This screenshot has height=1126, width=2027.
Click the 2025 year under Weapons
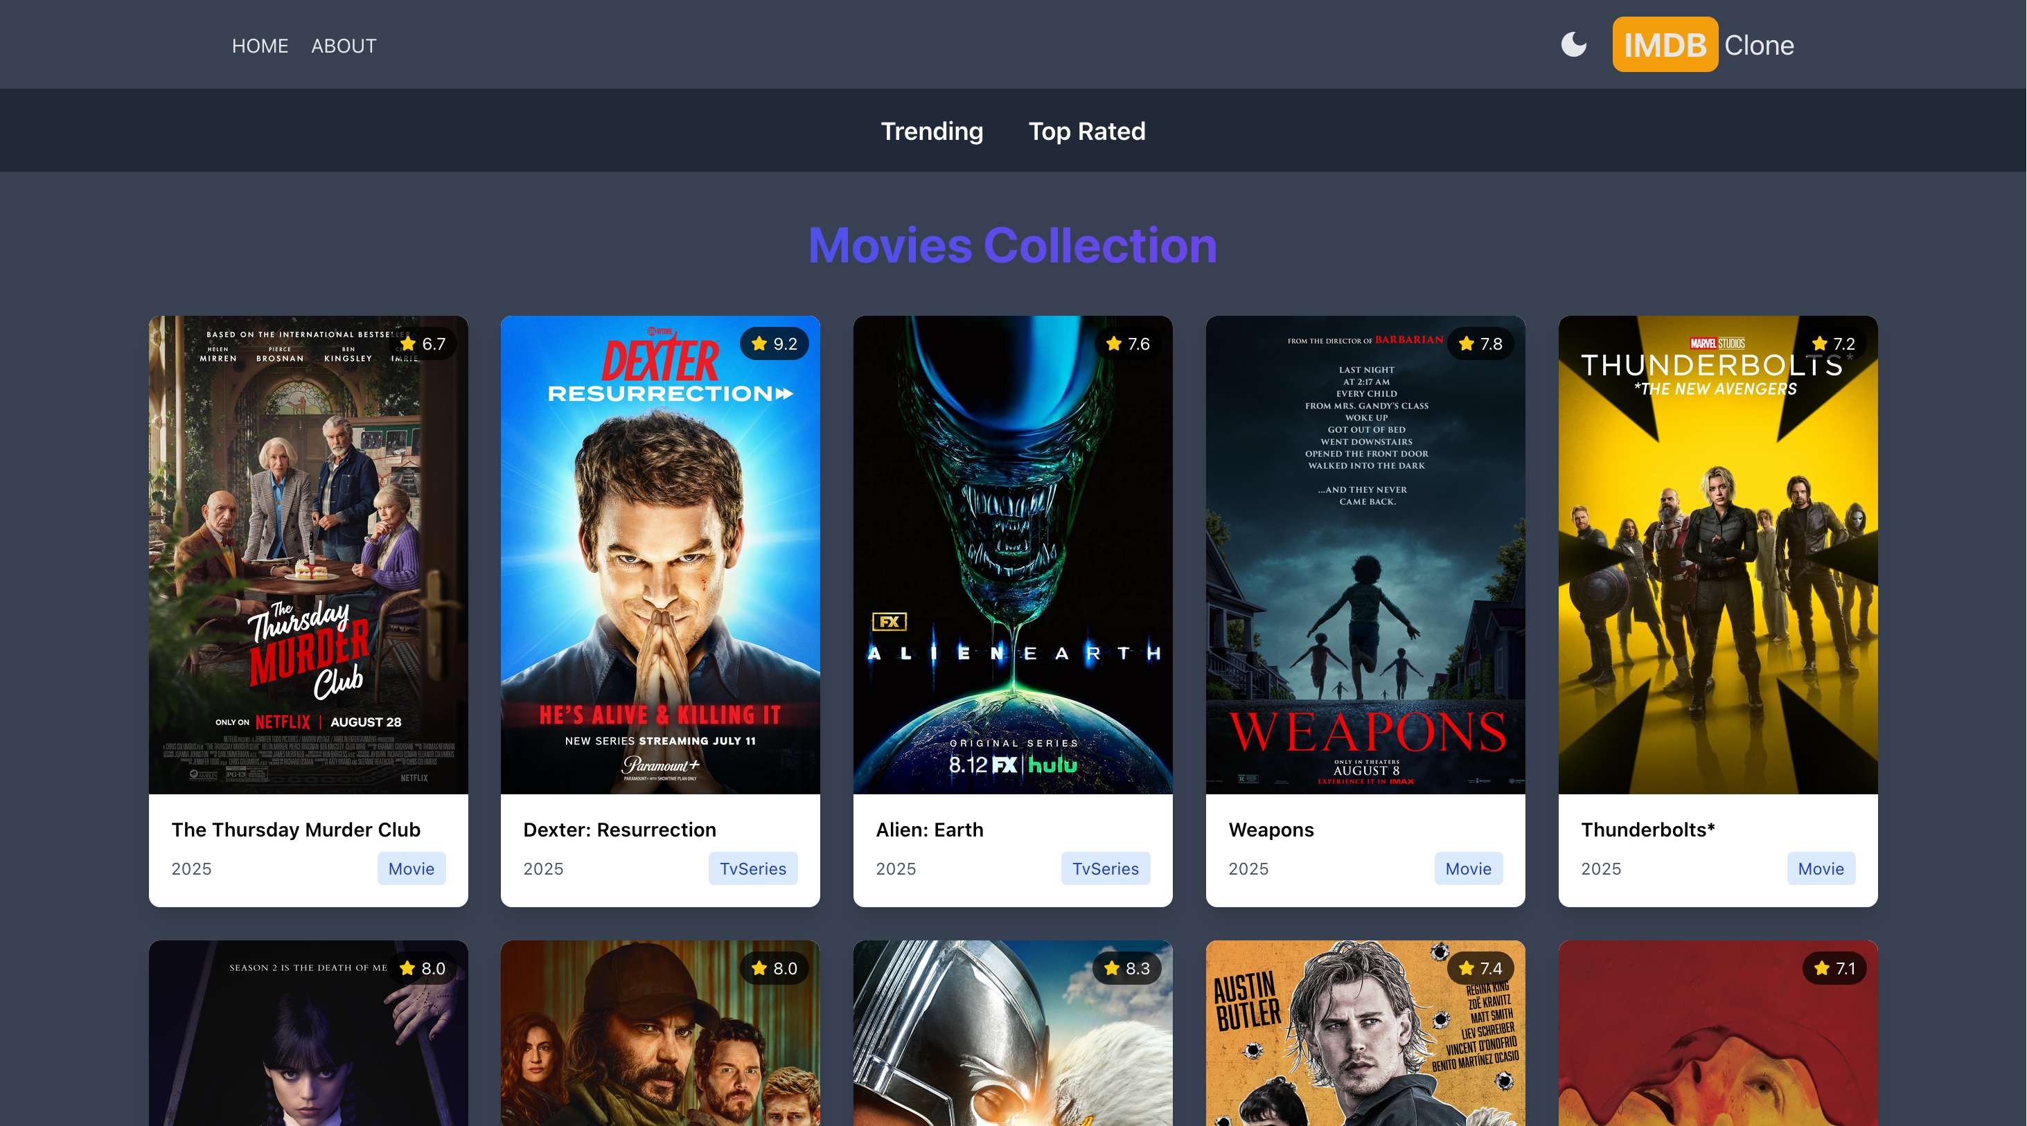point(1248,868)
